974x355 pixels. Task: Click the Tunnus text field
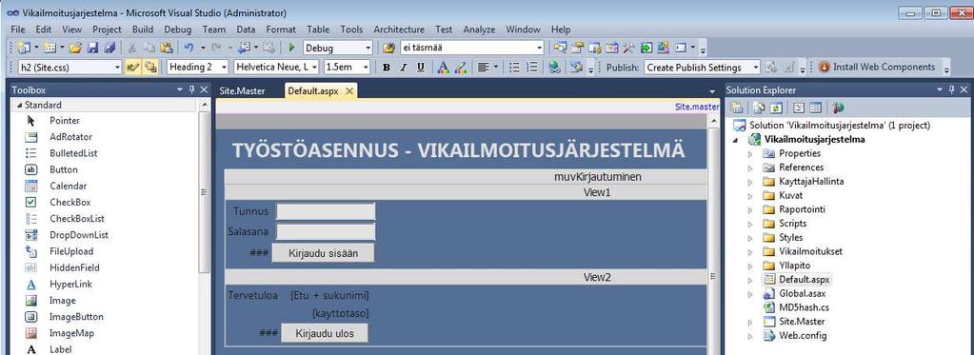326,211
